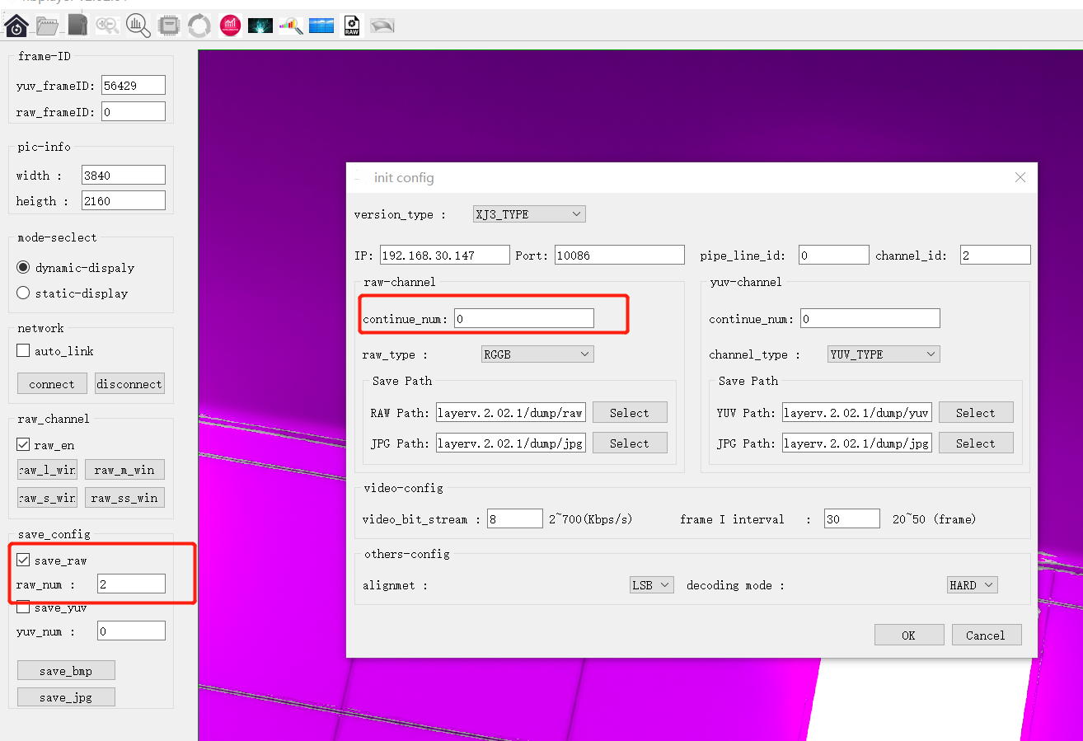Click Select next to the RAW Path

[629, 413]
